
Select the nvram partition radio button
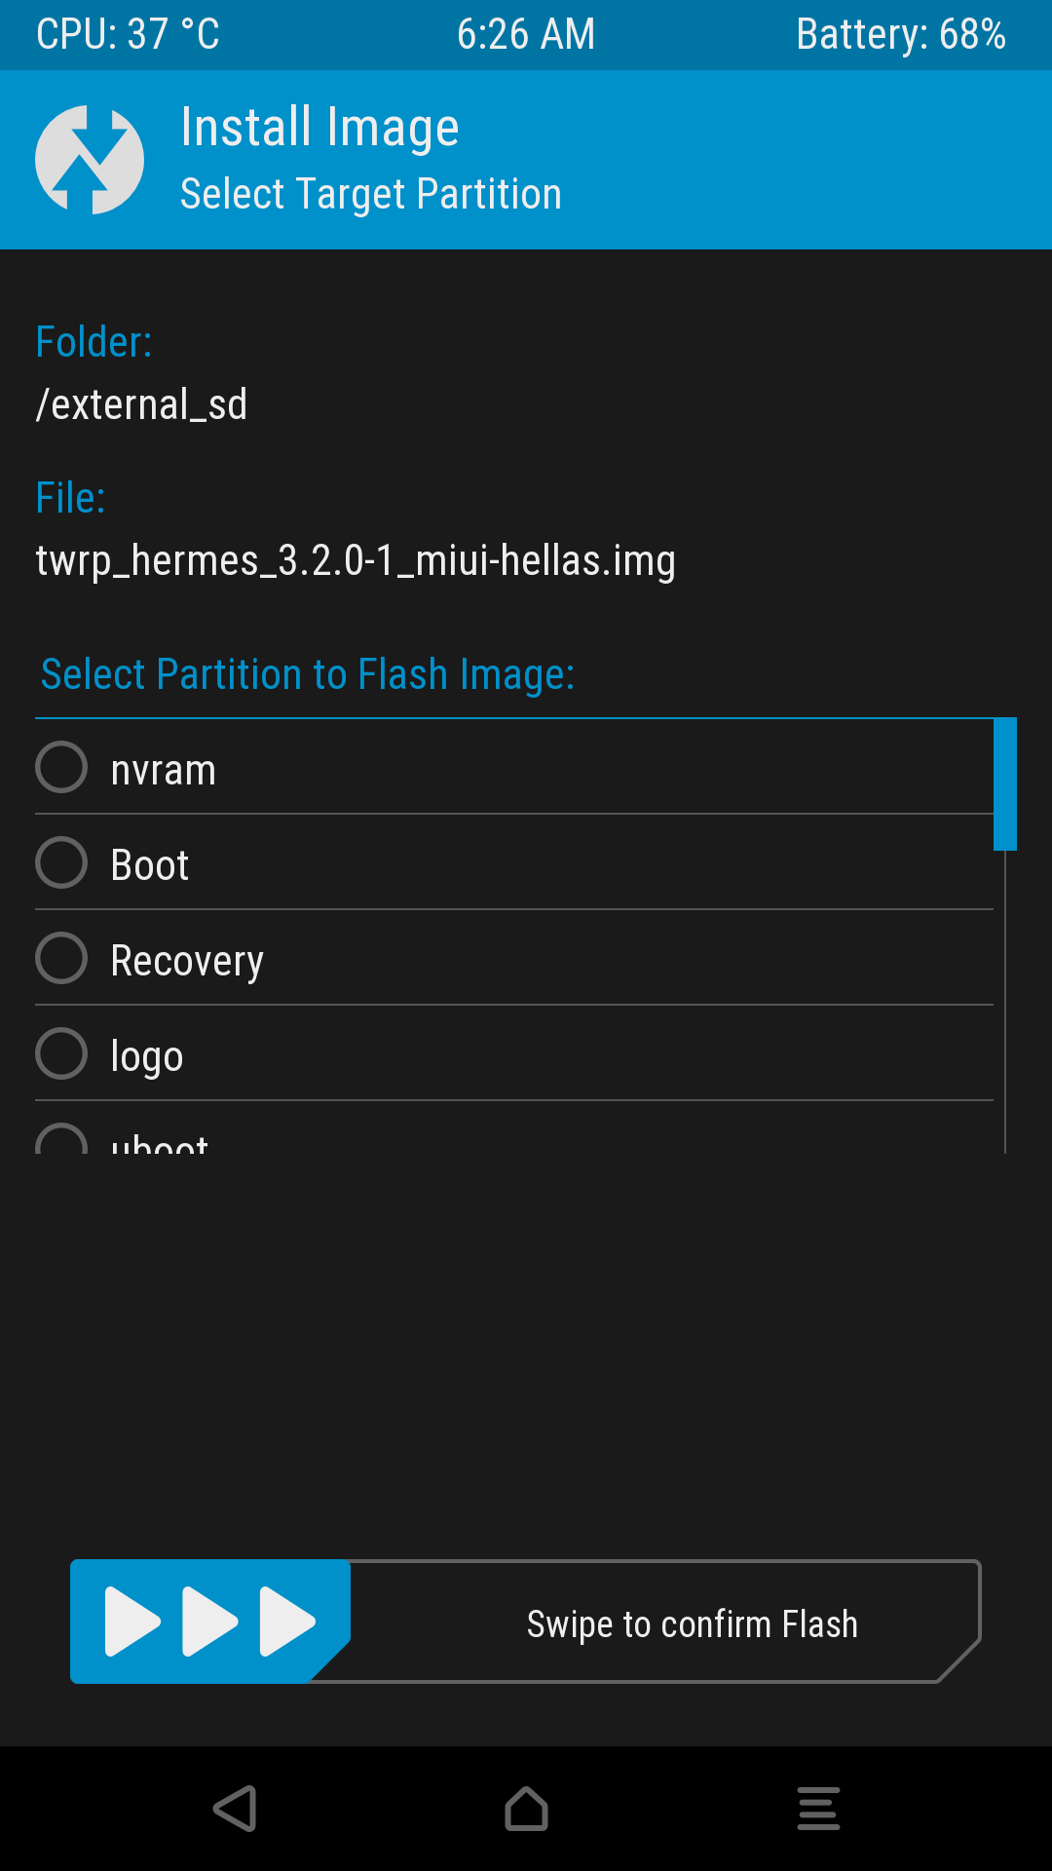pyautogui.click(x=61, y=768)
